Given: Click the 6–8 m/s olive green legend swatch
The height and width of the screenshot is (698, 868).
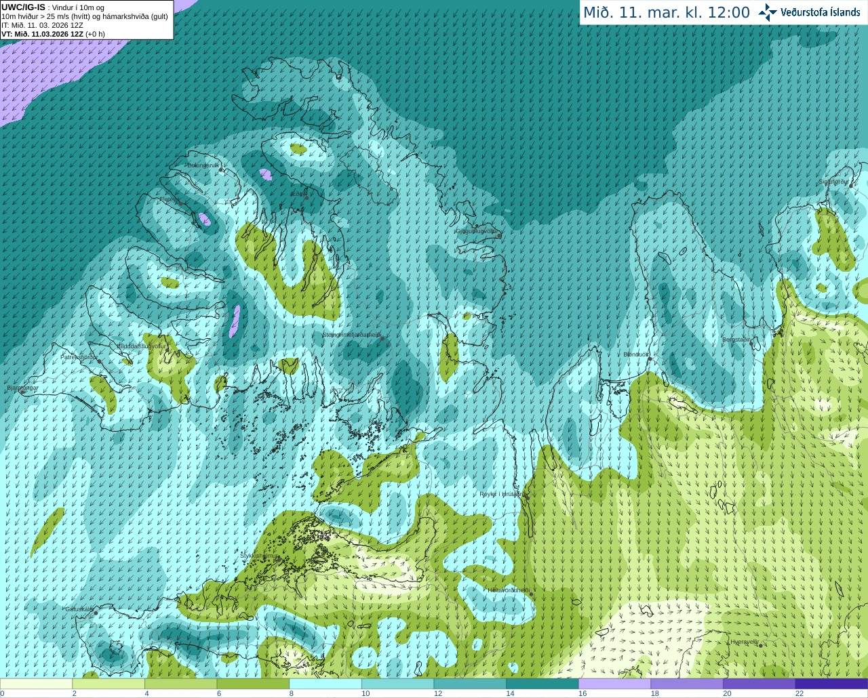Looking at the screenshot, I should pyautogui.click(x=253, y=684).
